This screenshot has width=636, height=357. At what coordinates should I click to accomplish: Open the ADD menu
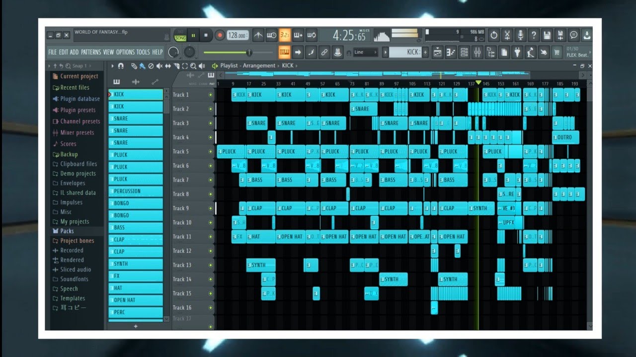click(x=74, y=52)
